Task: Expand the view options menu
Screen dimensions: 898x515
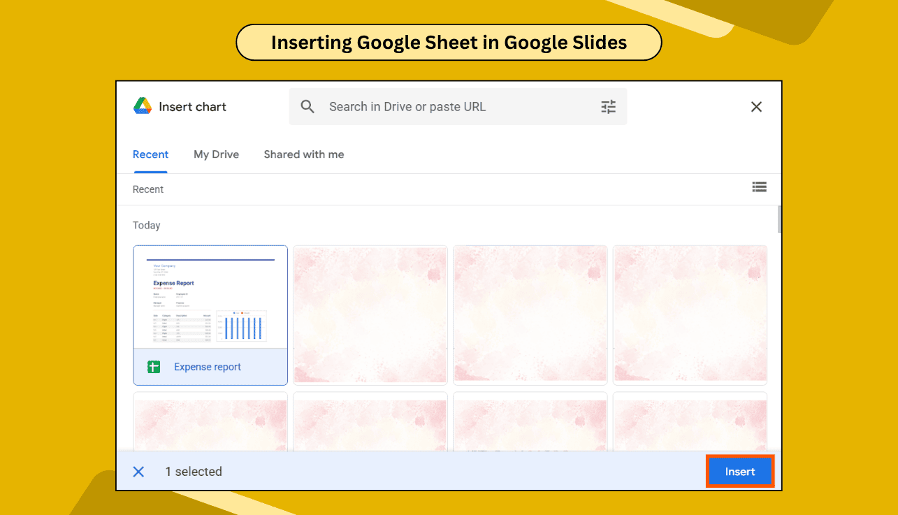Action: tap(760, 187)
